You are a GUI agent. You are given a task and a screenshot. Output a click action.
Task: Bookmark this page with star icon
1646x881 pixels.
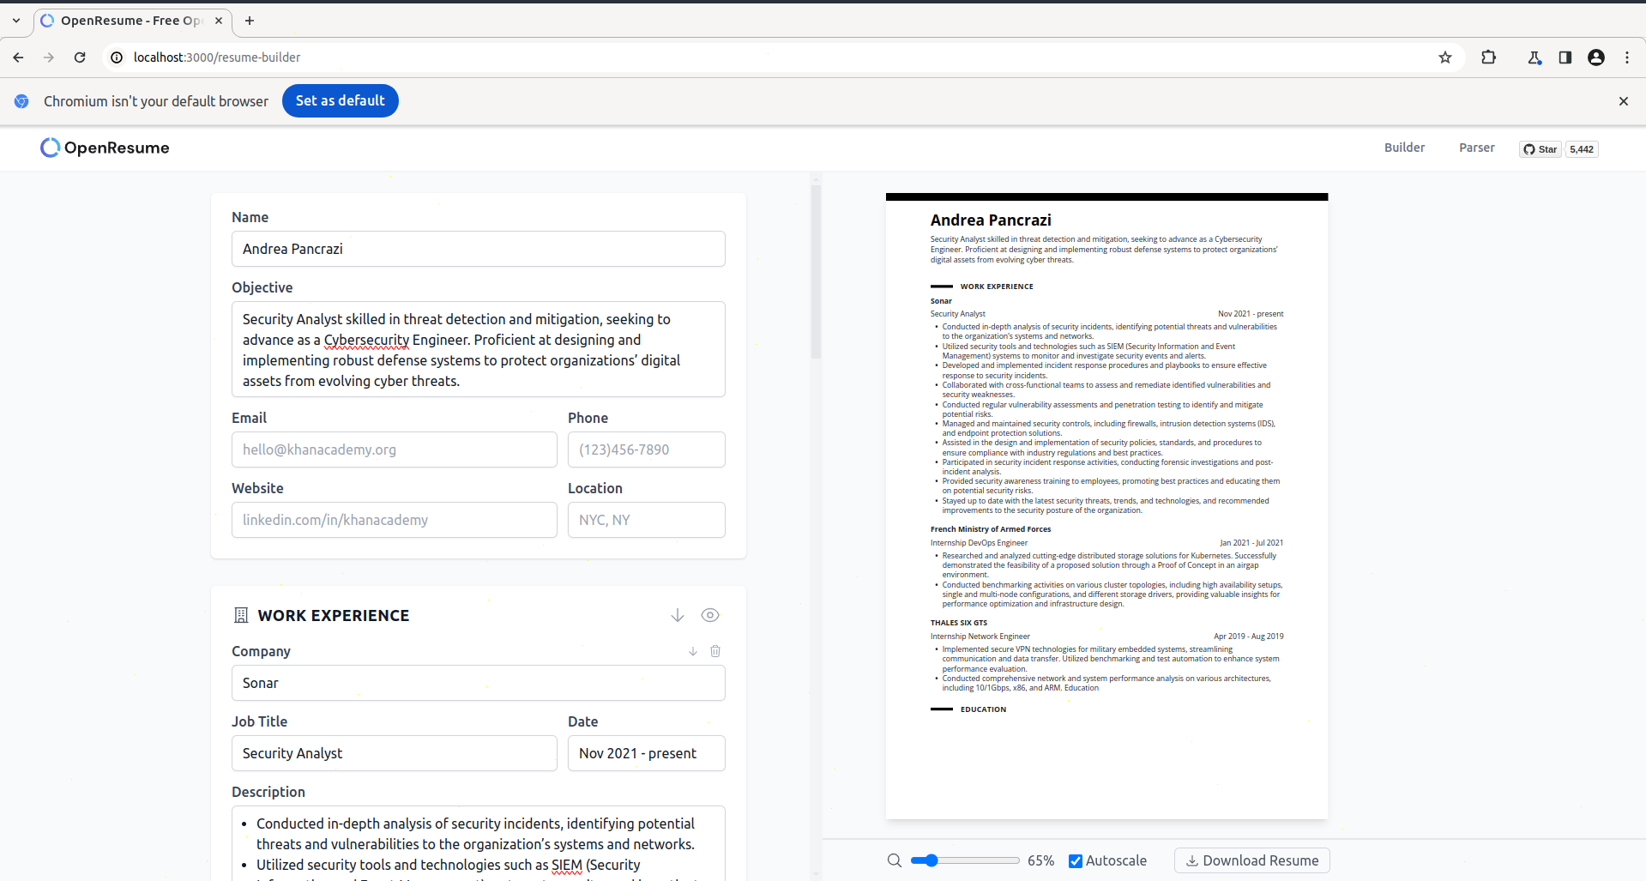click(1445, 57)
